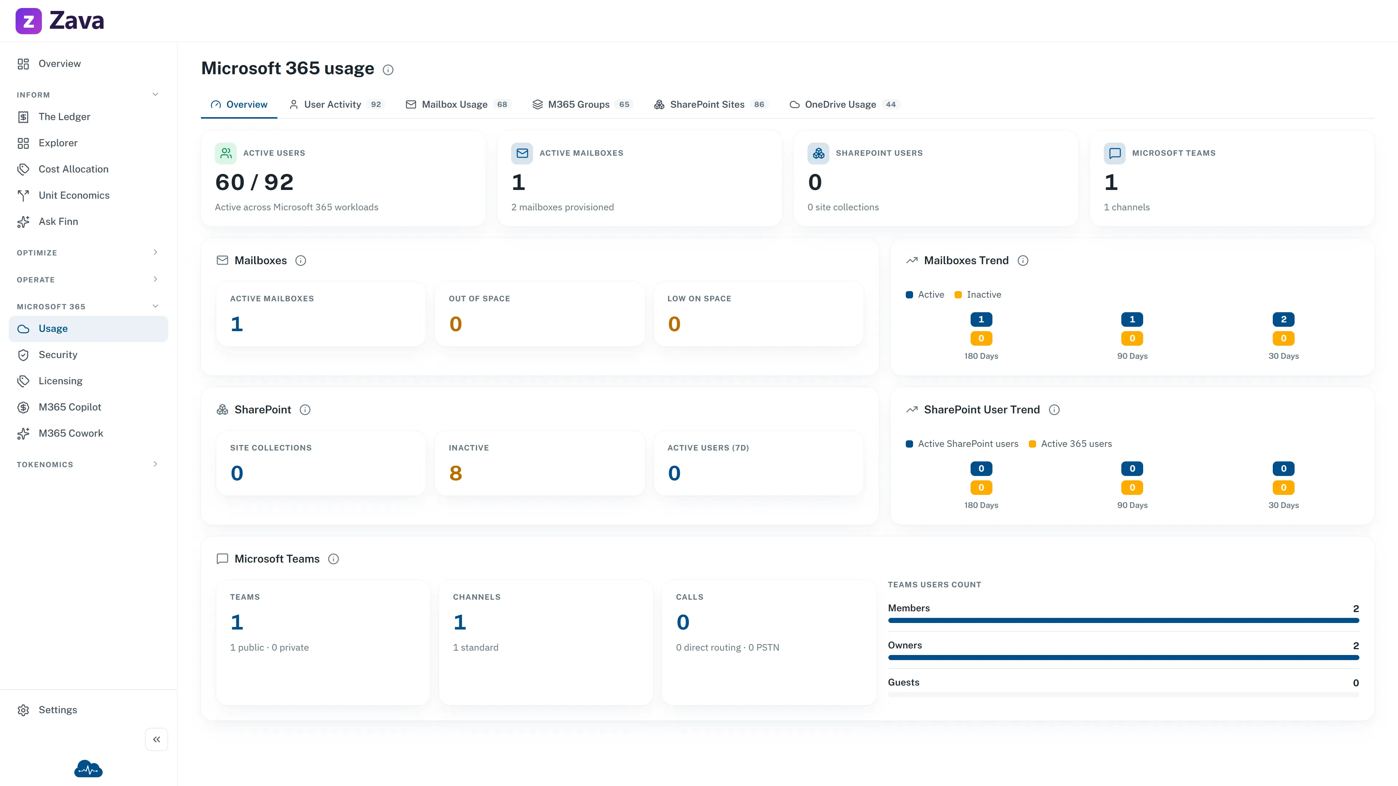The image size is (1398, 786).
Task: Expand the OPERATE section
Action: [155, 279]
